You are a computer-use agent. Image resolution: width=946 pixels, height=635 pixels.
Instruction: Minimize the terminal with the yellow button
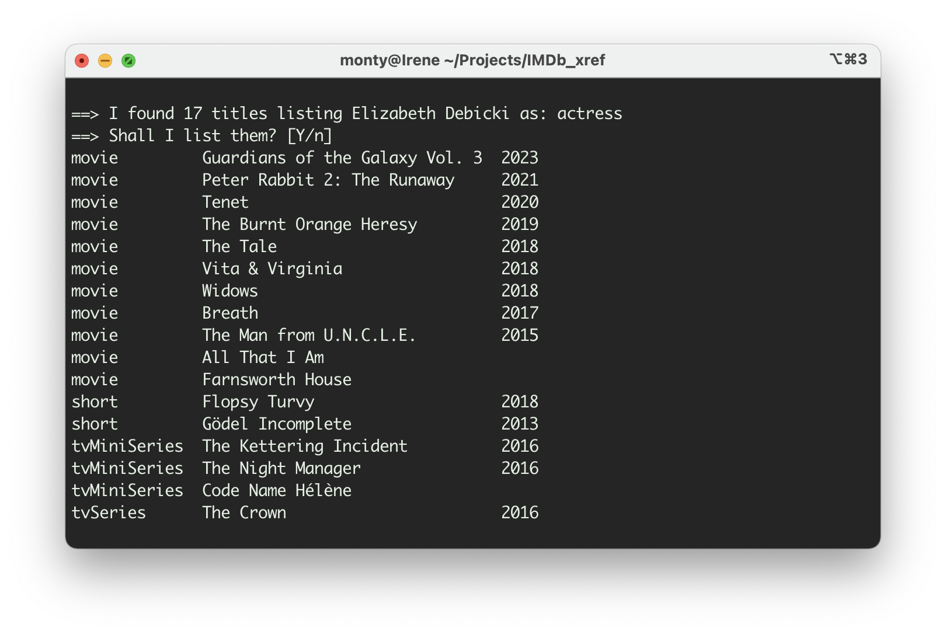pyautogui.click(x=105, y=61)
